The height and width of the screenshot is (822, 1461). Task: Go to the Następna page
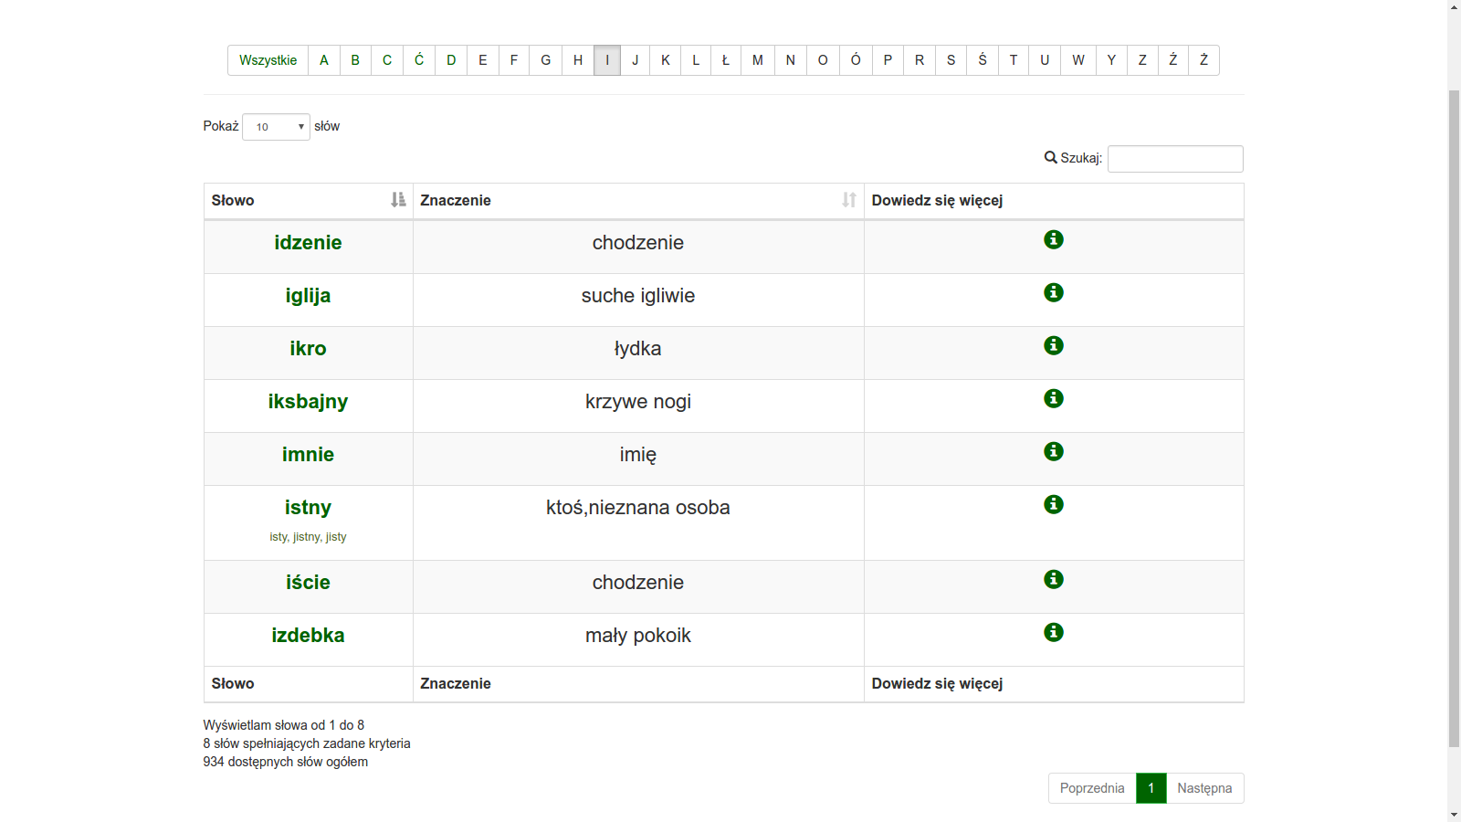coord(1203,788)
